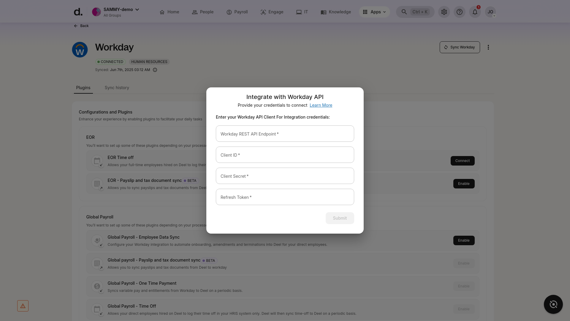Viewport: 570px width, 321px height.
Task: Open the Payroll menu
Action: point(237,12)
